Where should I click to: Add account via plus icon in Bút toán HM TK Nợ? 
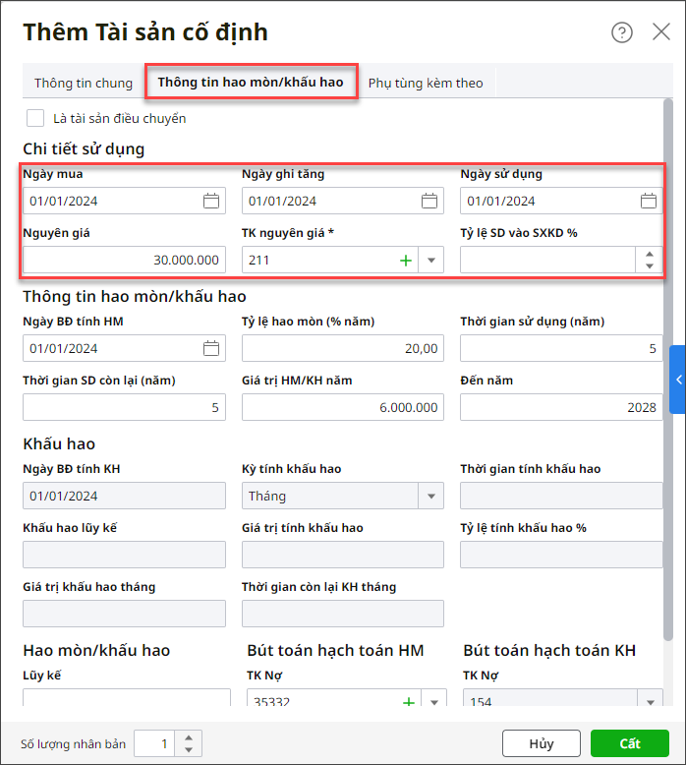409,701
